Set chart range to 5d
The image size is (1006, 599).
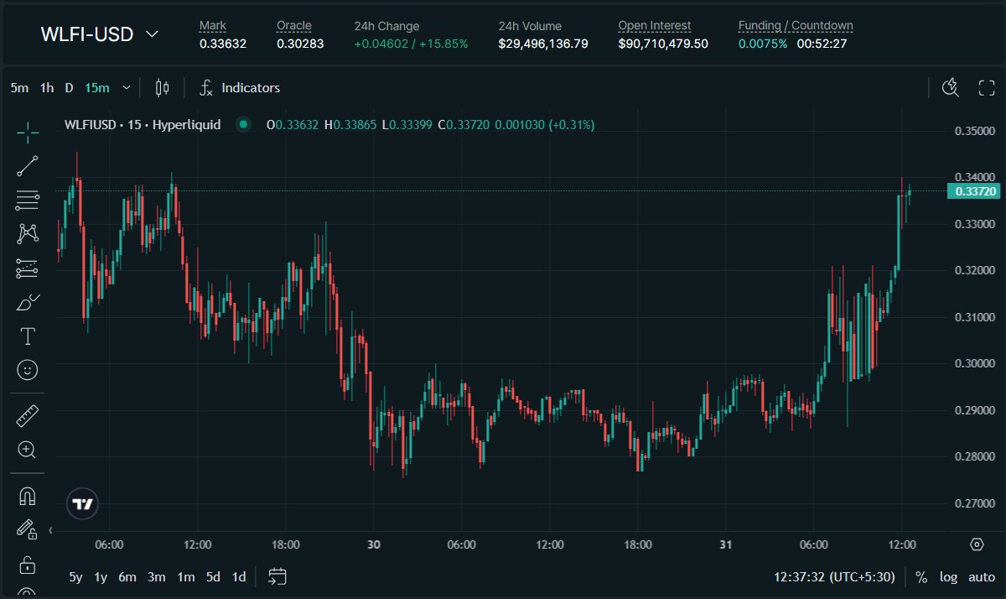point(214,576)
